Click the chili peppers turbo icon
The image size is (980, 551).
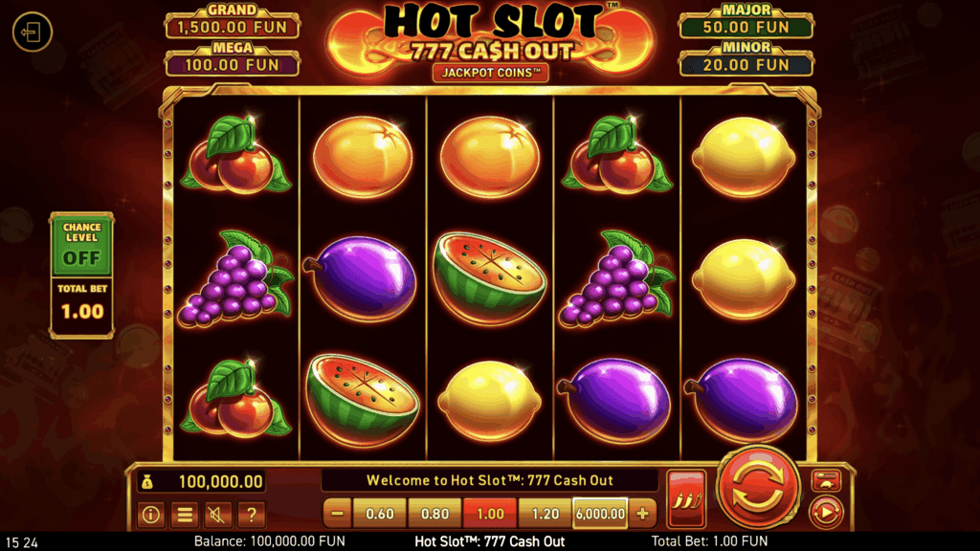686,498
